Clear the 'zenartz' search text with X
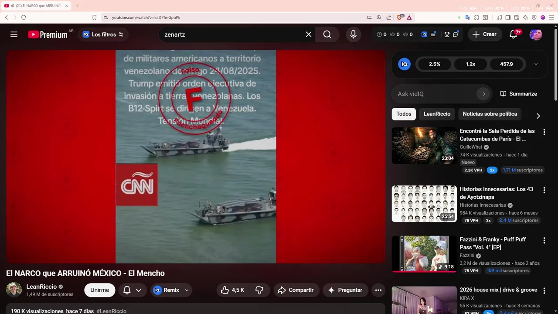The height and width of the screenshot is (314, 558). pos(309,34)
